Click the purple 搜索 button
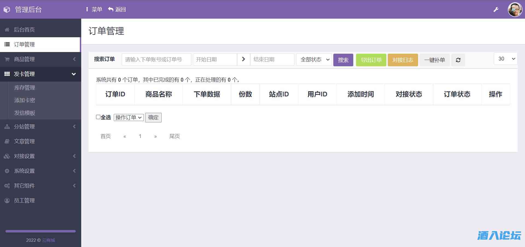Viewport: 525px width, 247px height. point(343,60)
